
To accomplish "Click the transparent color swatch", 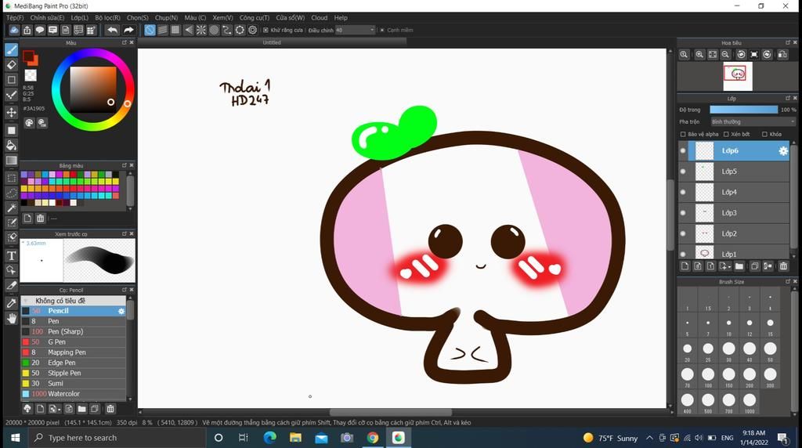I will click(31, 76).
